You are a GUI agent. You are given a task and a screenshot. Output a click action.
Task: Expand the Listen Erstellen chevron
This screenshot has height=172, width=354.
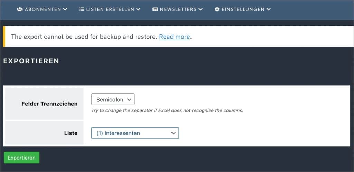click(x=138, y=9)
